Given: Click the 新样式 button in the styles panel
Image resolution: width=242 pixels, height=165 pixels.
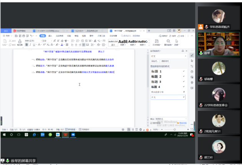Looking at the screenshot, I should click(154, 61).
